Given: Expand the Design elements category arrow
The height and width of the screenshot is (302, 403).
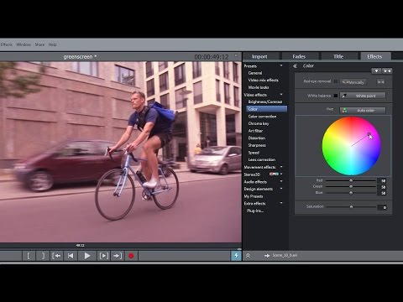Looking at the screenshot, I should pos(281,189).
